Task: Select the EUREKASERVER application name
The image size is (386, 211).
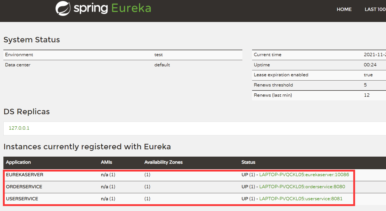Action: click(x=25, y=175)
